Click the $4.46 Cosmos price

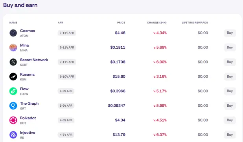pos(120,33)
